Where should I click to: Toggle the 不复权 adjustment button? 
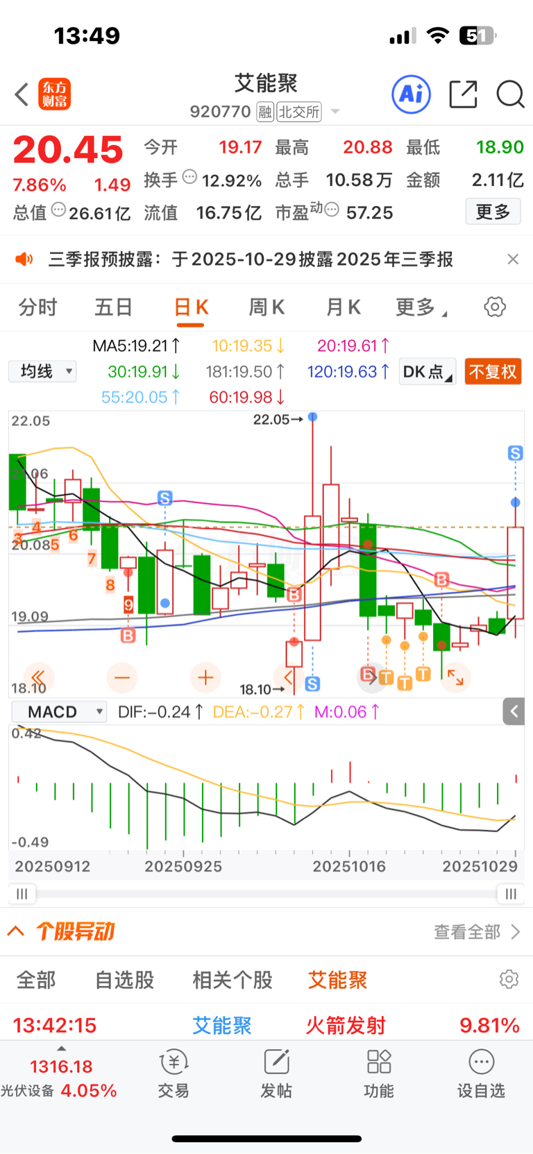click(493, 372)
